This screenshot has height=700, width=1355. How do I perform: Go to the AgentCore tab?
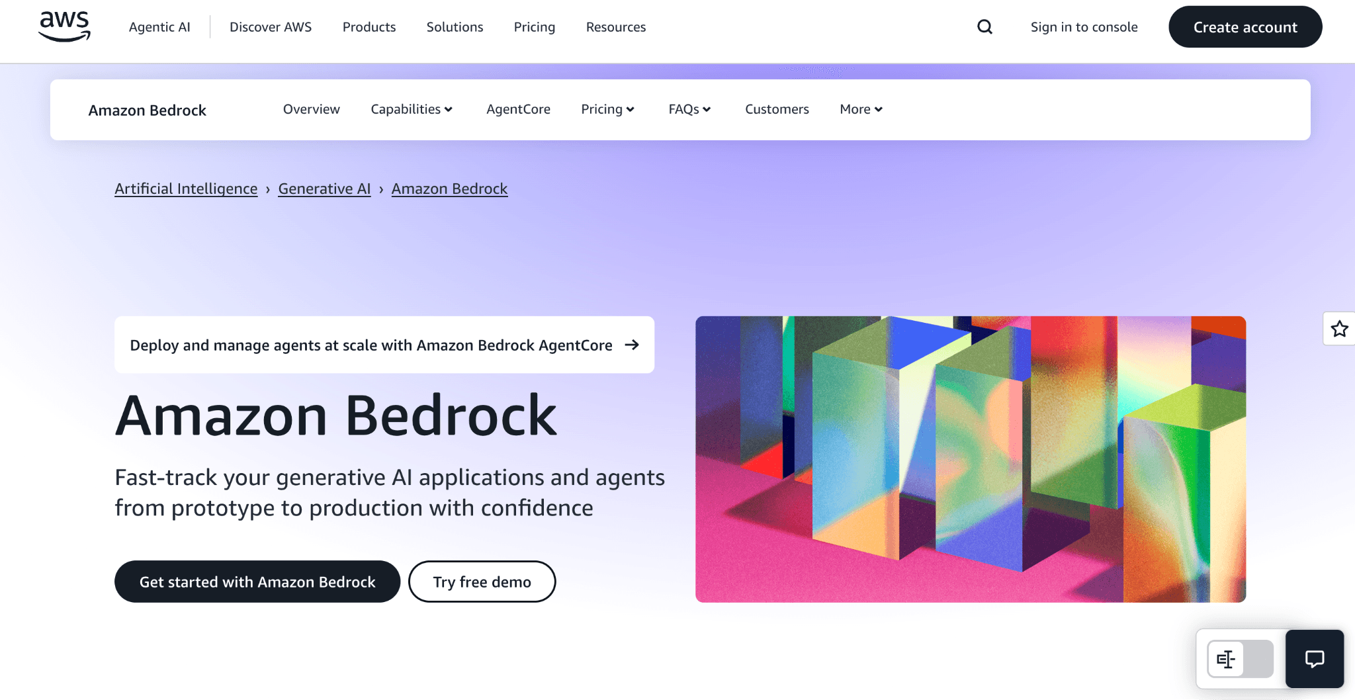[518, 109]
